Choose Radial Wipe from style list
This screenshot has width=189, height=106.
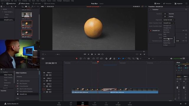tap(167, 43)
